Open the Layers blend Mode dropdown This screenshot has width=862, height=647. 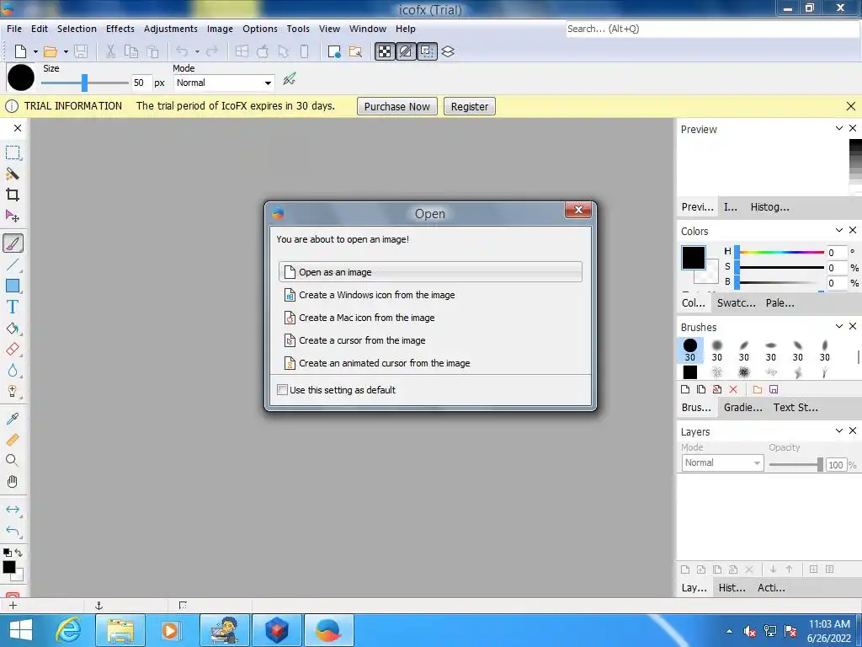coord(722,463)
